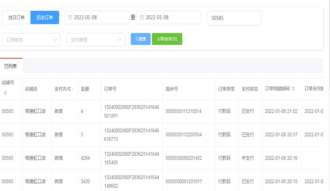Image resolution: width=330 pixels, height=191 pixels.
Task: Expand the 支付类型 dropdown
Action: tap(95, 40)
